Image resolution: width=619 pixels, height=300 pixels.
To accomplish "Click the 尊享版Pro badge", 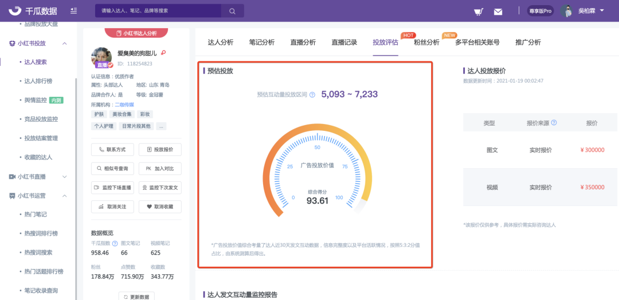I will (x=540, y=11).
